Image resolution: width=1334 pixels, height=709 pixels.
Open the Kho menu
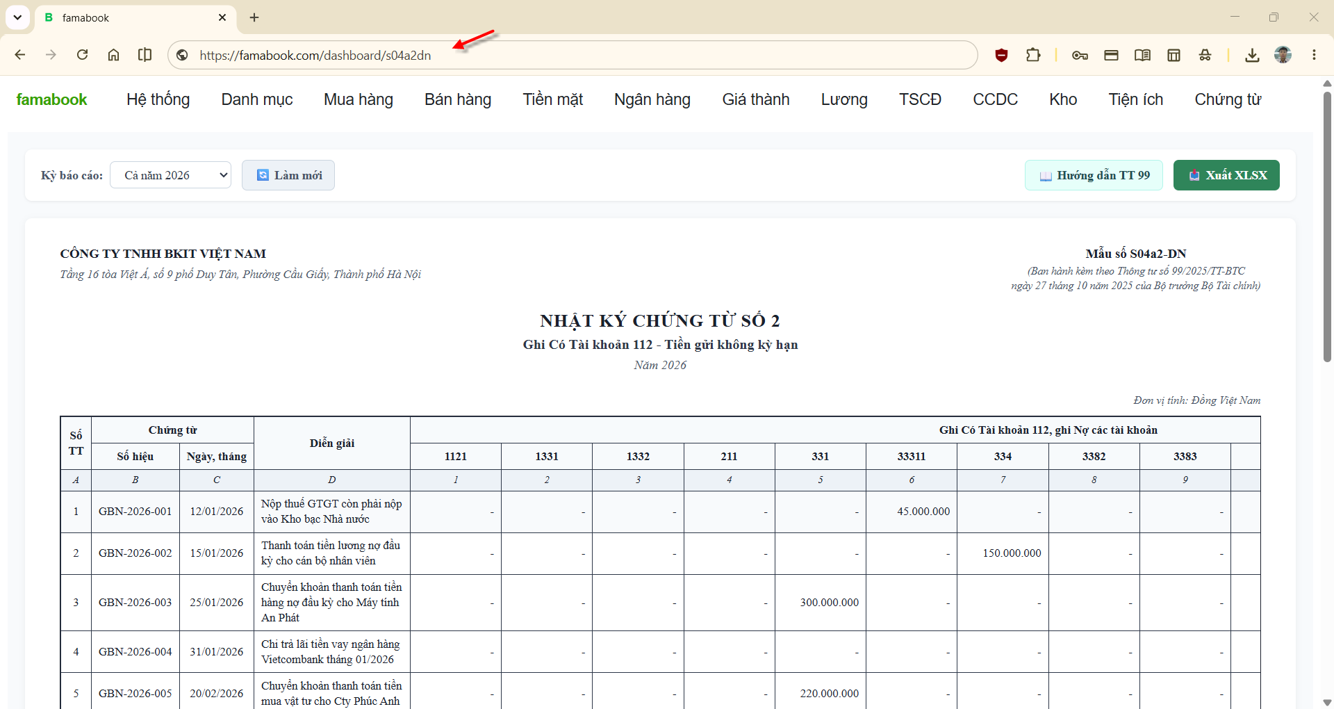1063,99
